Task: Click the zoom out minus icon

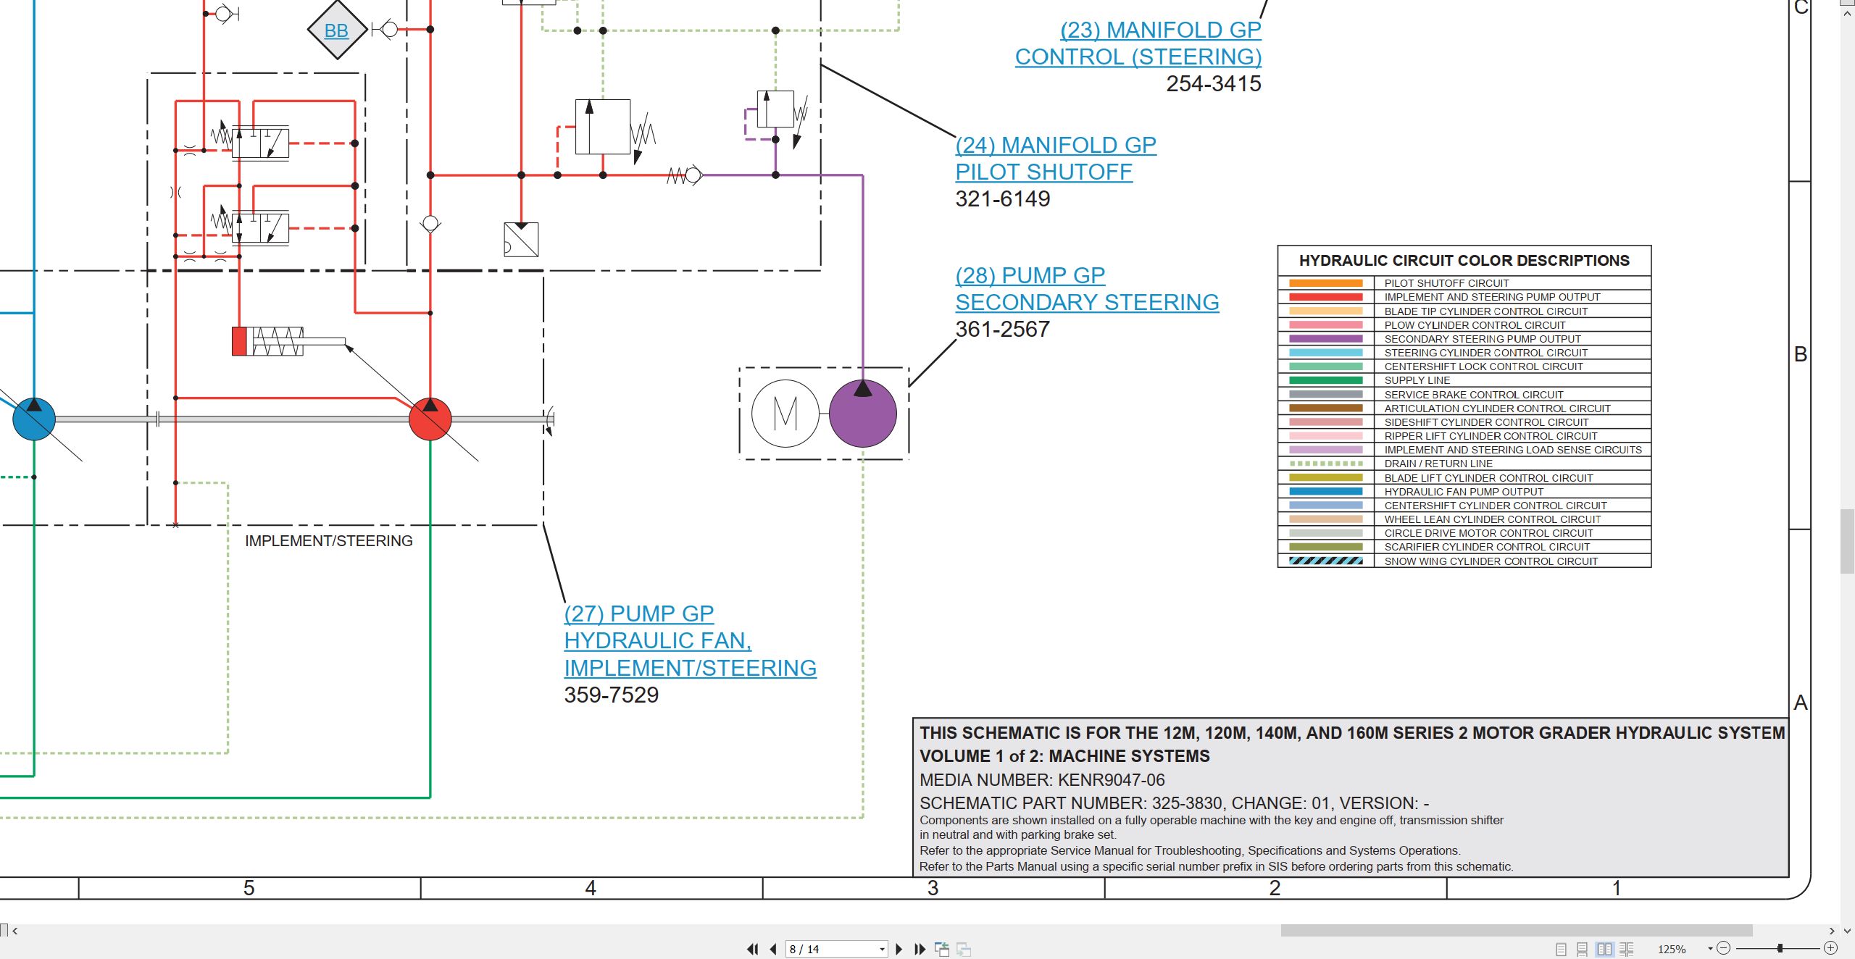Action: click(1724, 948)
